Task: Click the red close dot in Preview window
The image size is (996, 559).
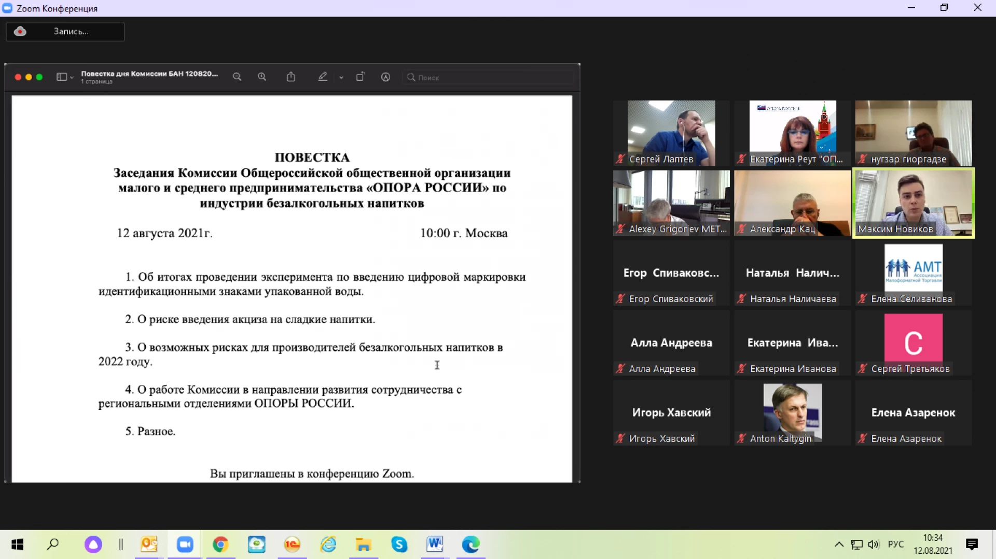Action: 18,77
